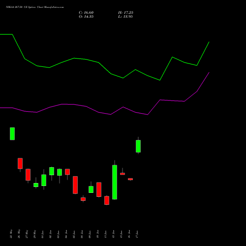Image resolution: width=246 pixels, height=246 pixels.
Task: Click the '01 Jun' date label
Action: click(42, 234)
